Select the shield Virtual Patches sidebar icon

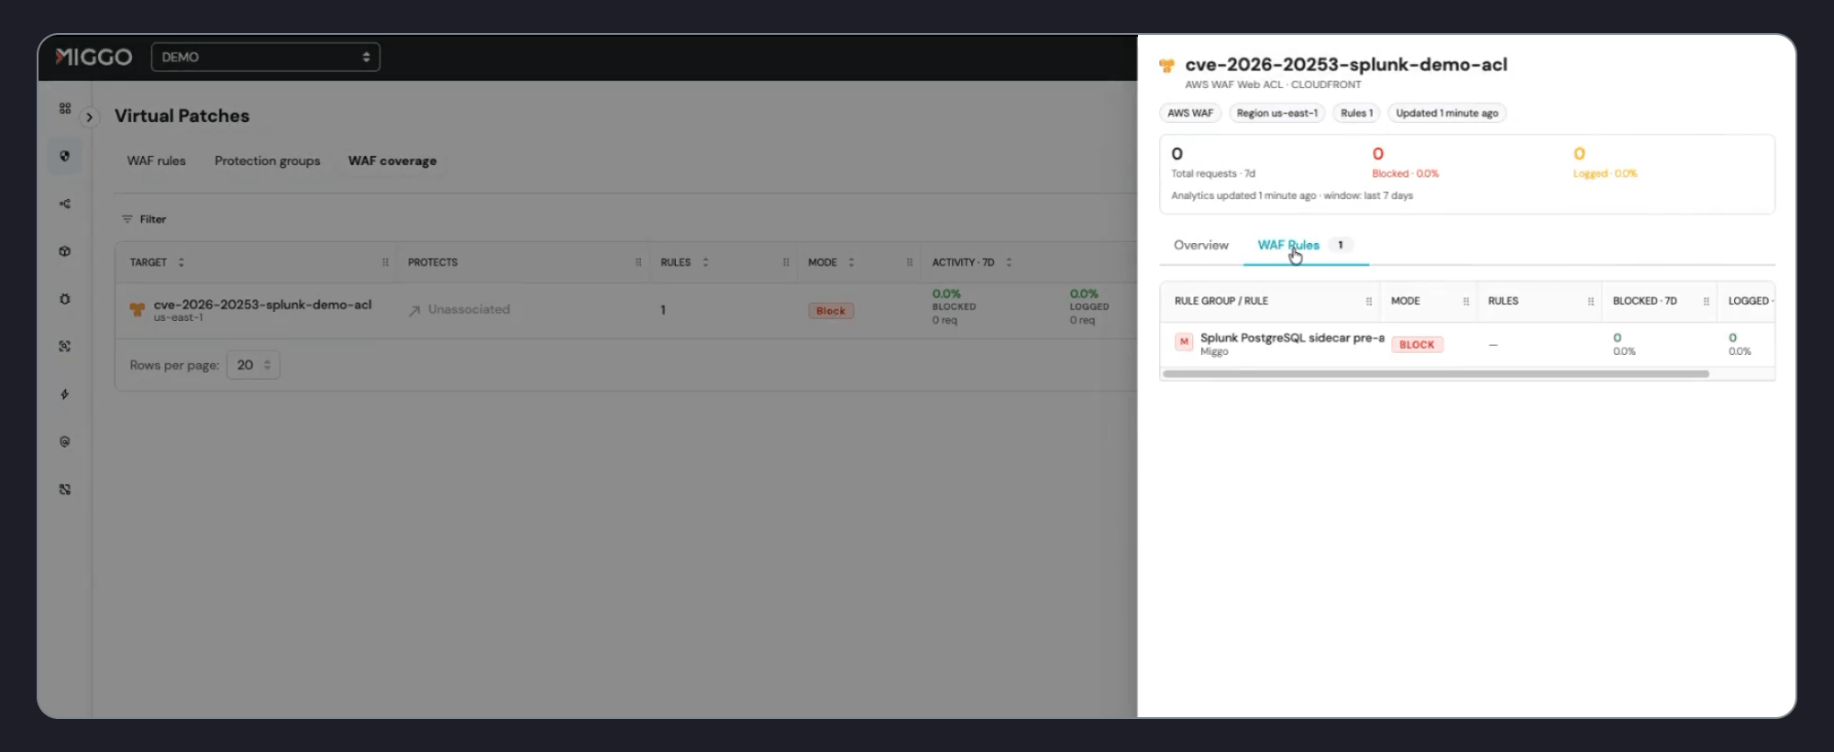(65, 156)
